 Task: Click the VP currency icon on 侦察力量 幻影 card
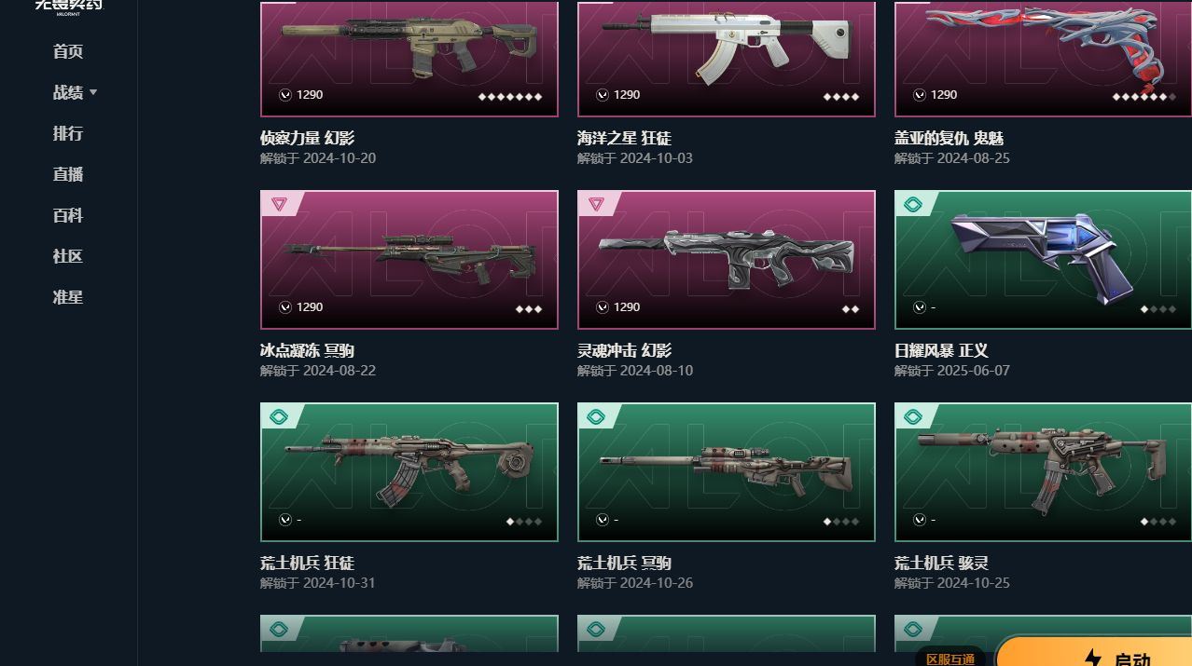click(285, 95)
